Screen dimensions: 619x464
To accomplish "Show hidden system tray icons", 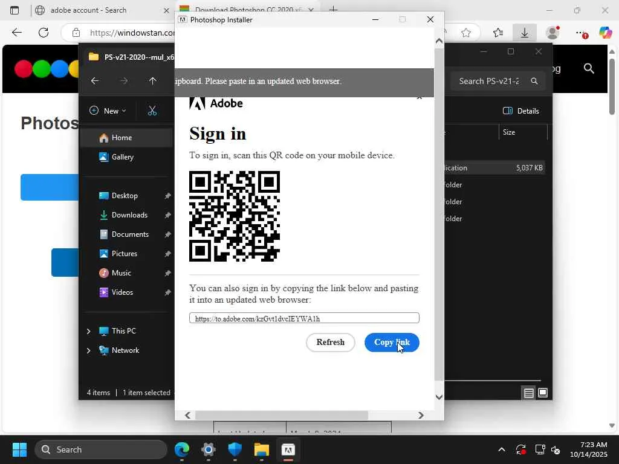I will 502,449.
